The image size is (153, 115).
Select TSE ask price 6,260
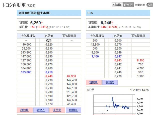click(49, 68)
